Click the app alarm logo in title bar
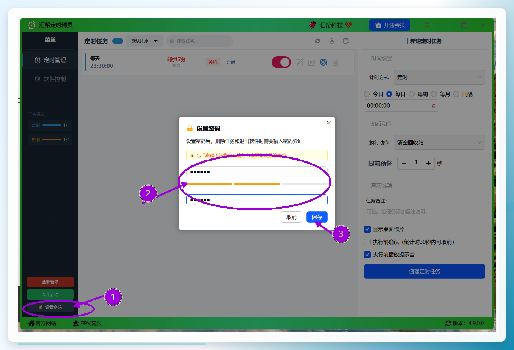Viewport: 514px width, 350px height. [x=32, y=25]
